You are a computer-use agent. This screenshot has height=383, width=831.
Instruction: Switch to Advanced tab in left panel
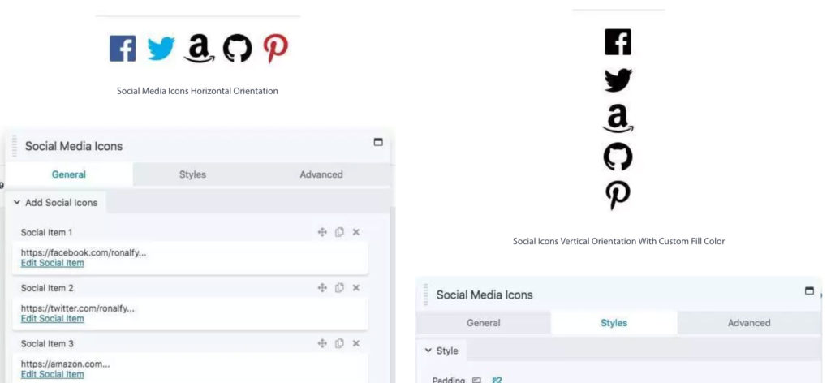coord(321,174)
